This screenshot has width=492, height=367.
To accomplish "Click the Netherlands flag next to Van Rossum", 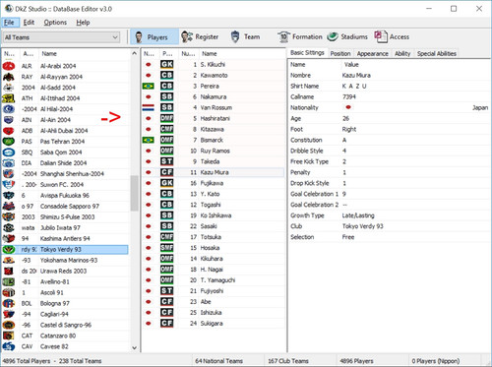I will pyautogui.click(x=149, y=107).
